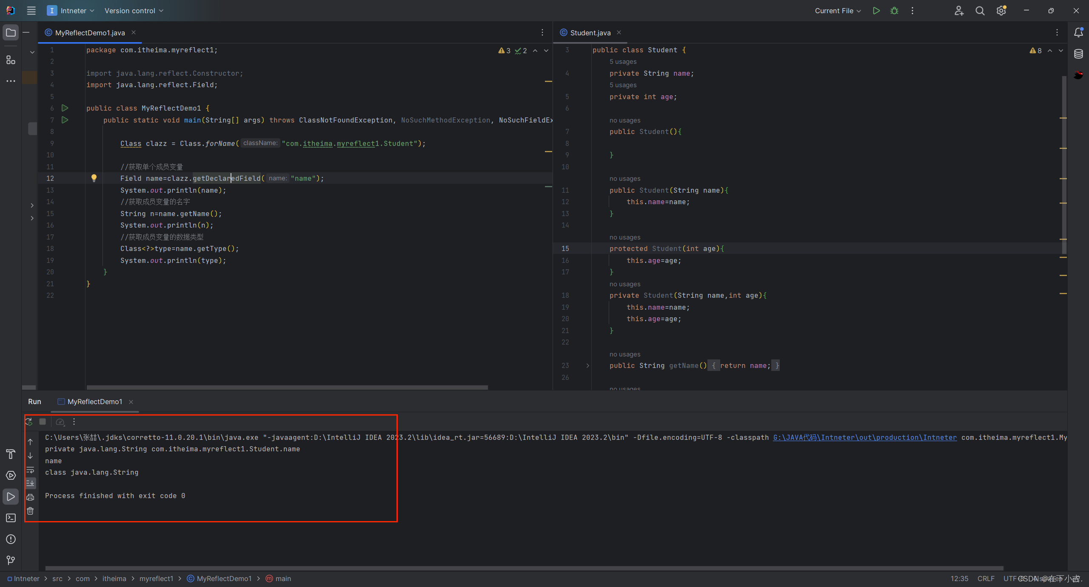The width and height of the screenshot is (1089, 587).
Task: Click the 12:35 caret position indicator
Action: click(x=959, y=578)
